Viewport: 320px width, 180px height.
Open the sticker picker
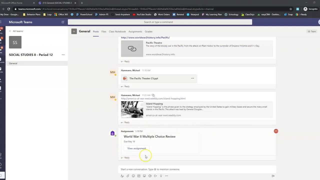[144, 176]
